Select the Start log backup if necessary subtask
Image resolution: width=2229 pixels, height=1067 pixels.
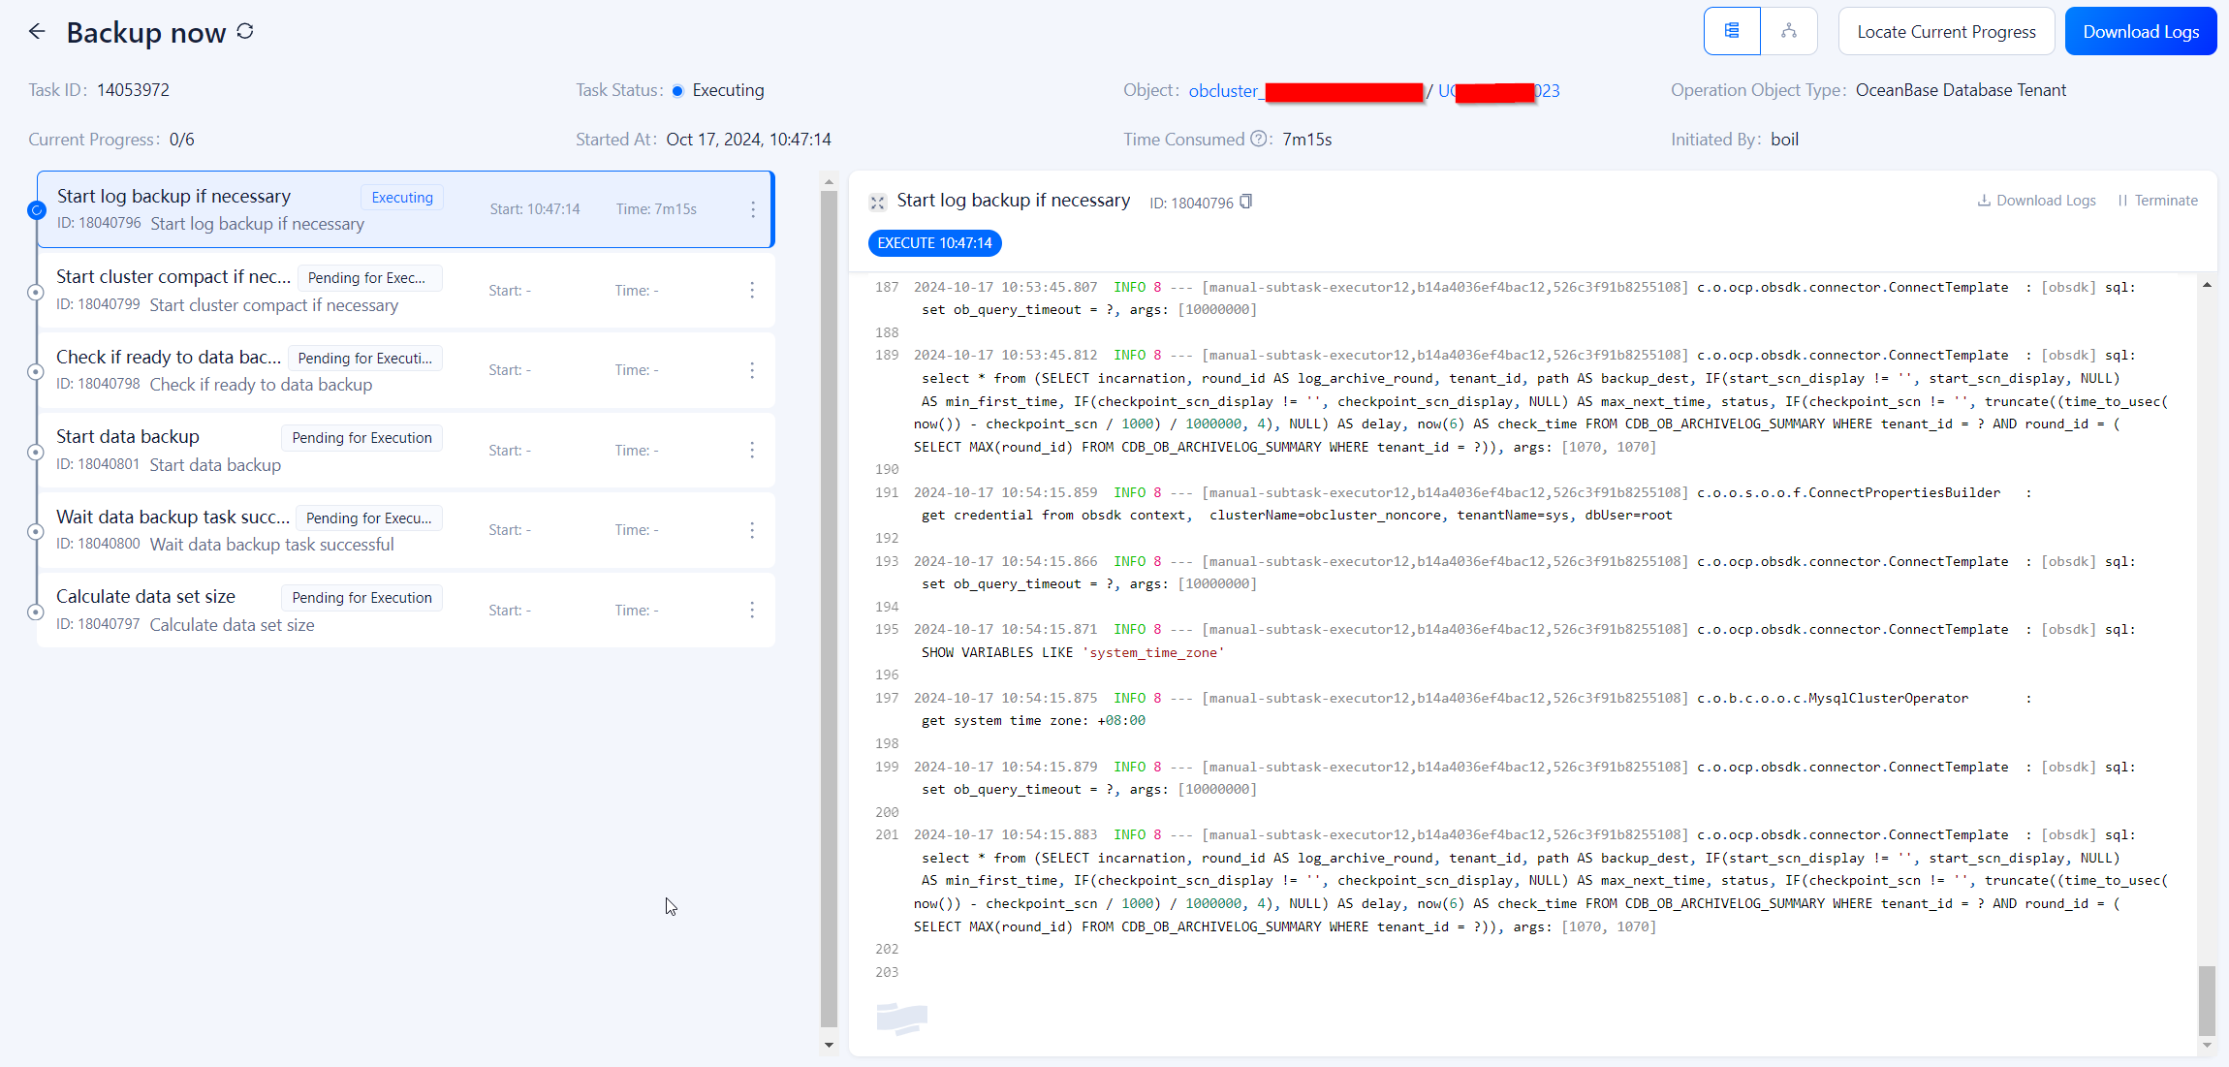405,209
